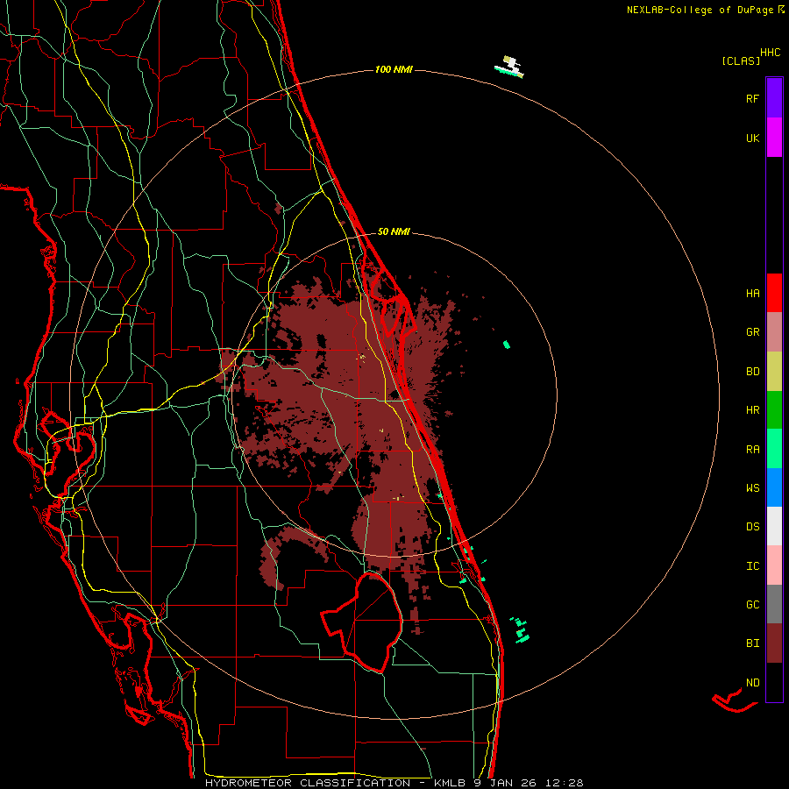789x789 pixels.
Task: Click the DS white legend swatch
Action: [774, 526]
